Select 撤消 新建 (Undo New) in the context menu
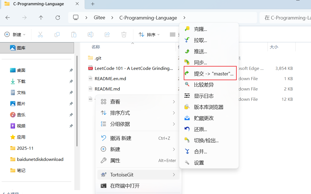The height and width of the screenshot is (194, 311). [138, 138]
